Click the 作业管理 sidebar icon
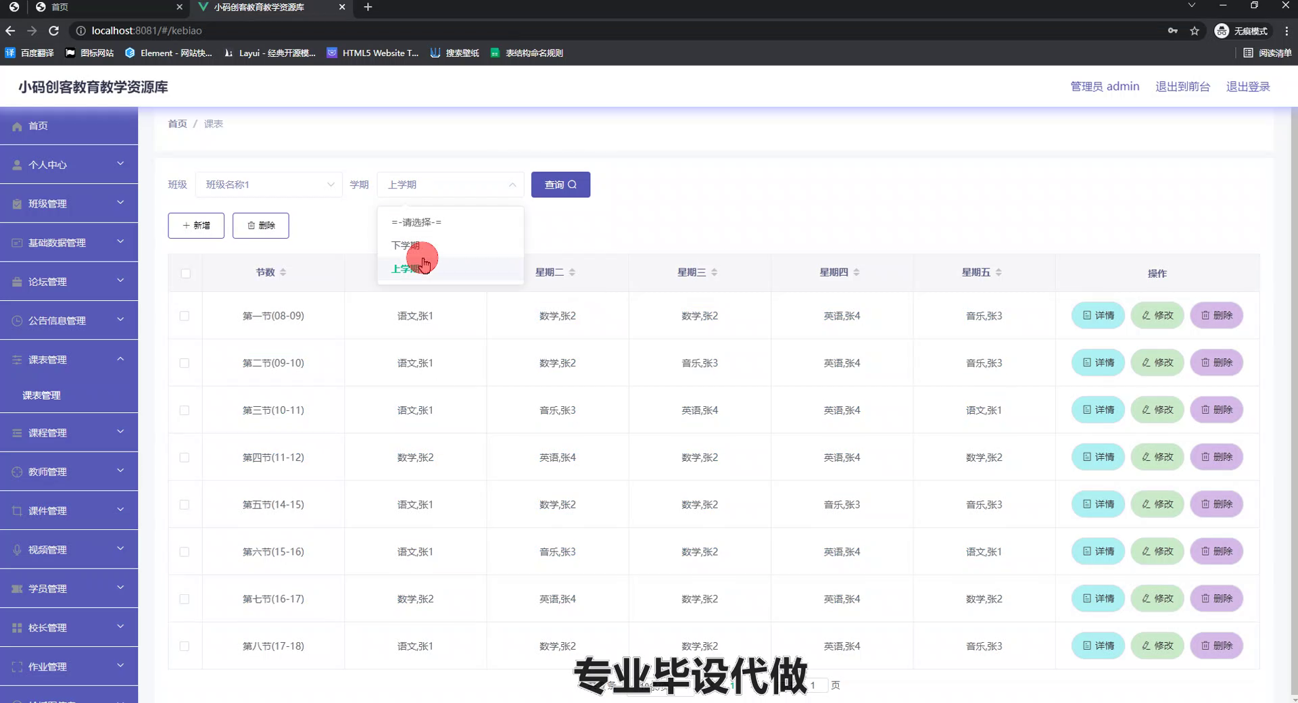The image size is (1298, 703). (x=17, y=667)
